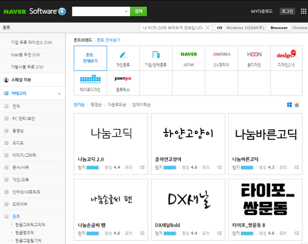Open the 나눔손글씨 펜 title link
The width and height of the screenshot is (308, 244).
(x=92, y=225)
